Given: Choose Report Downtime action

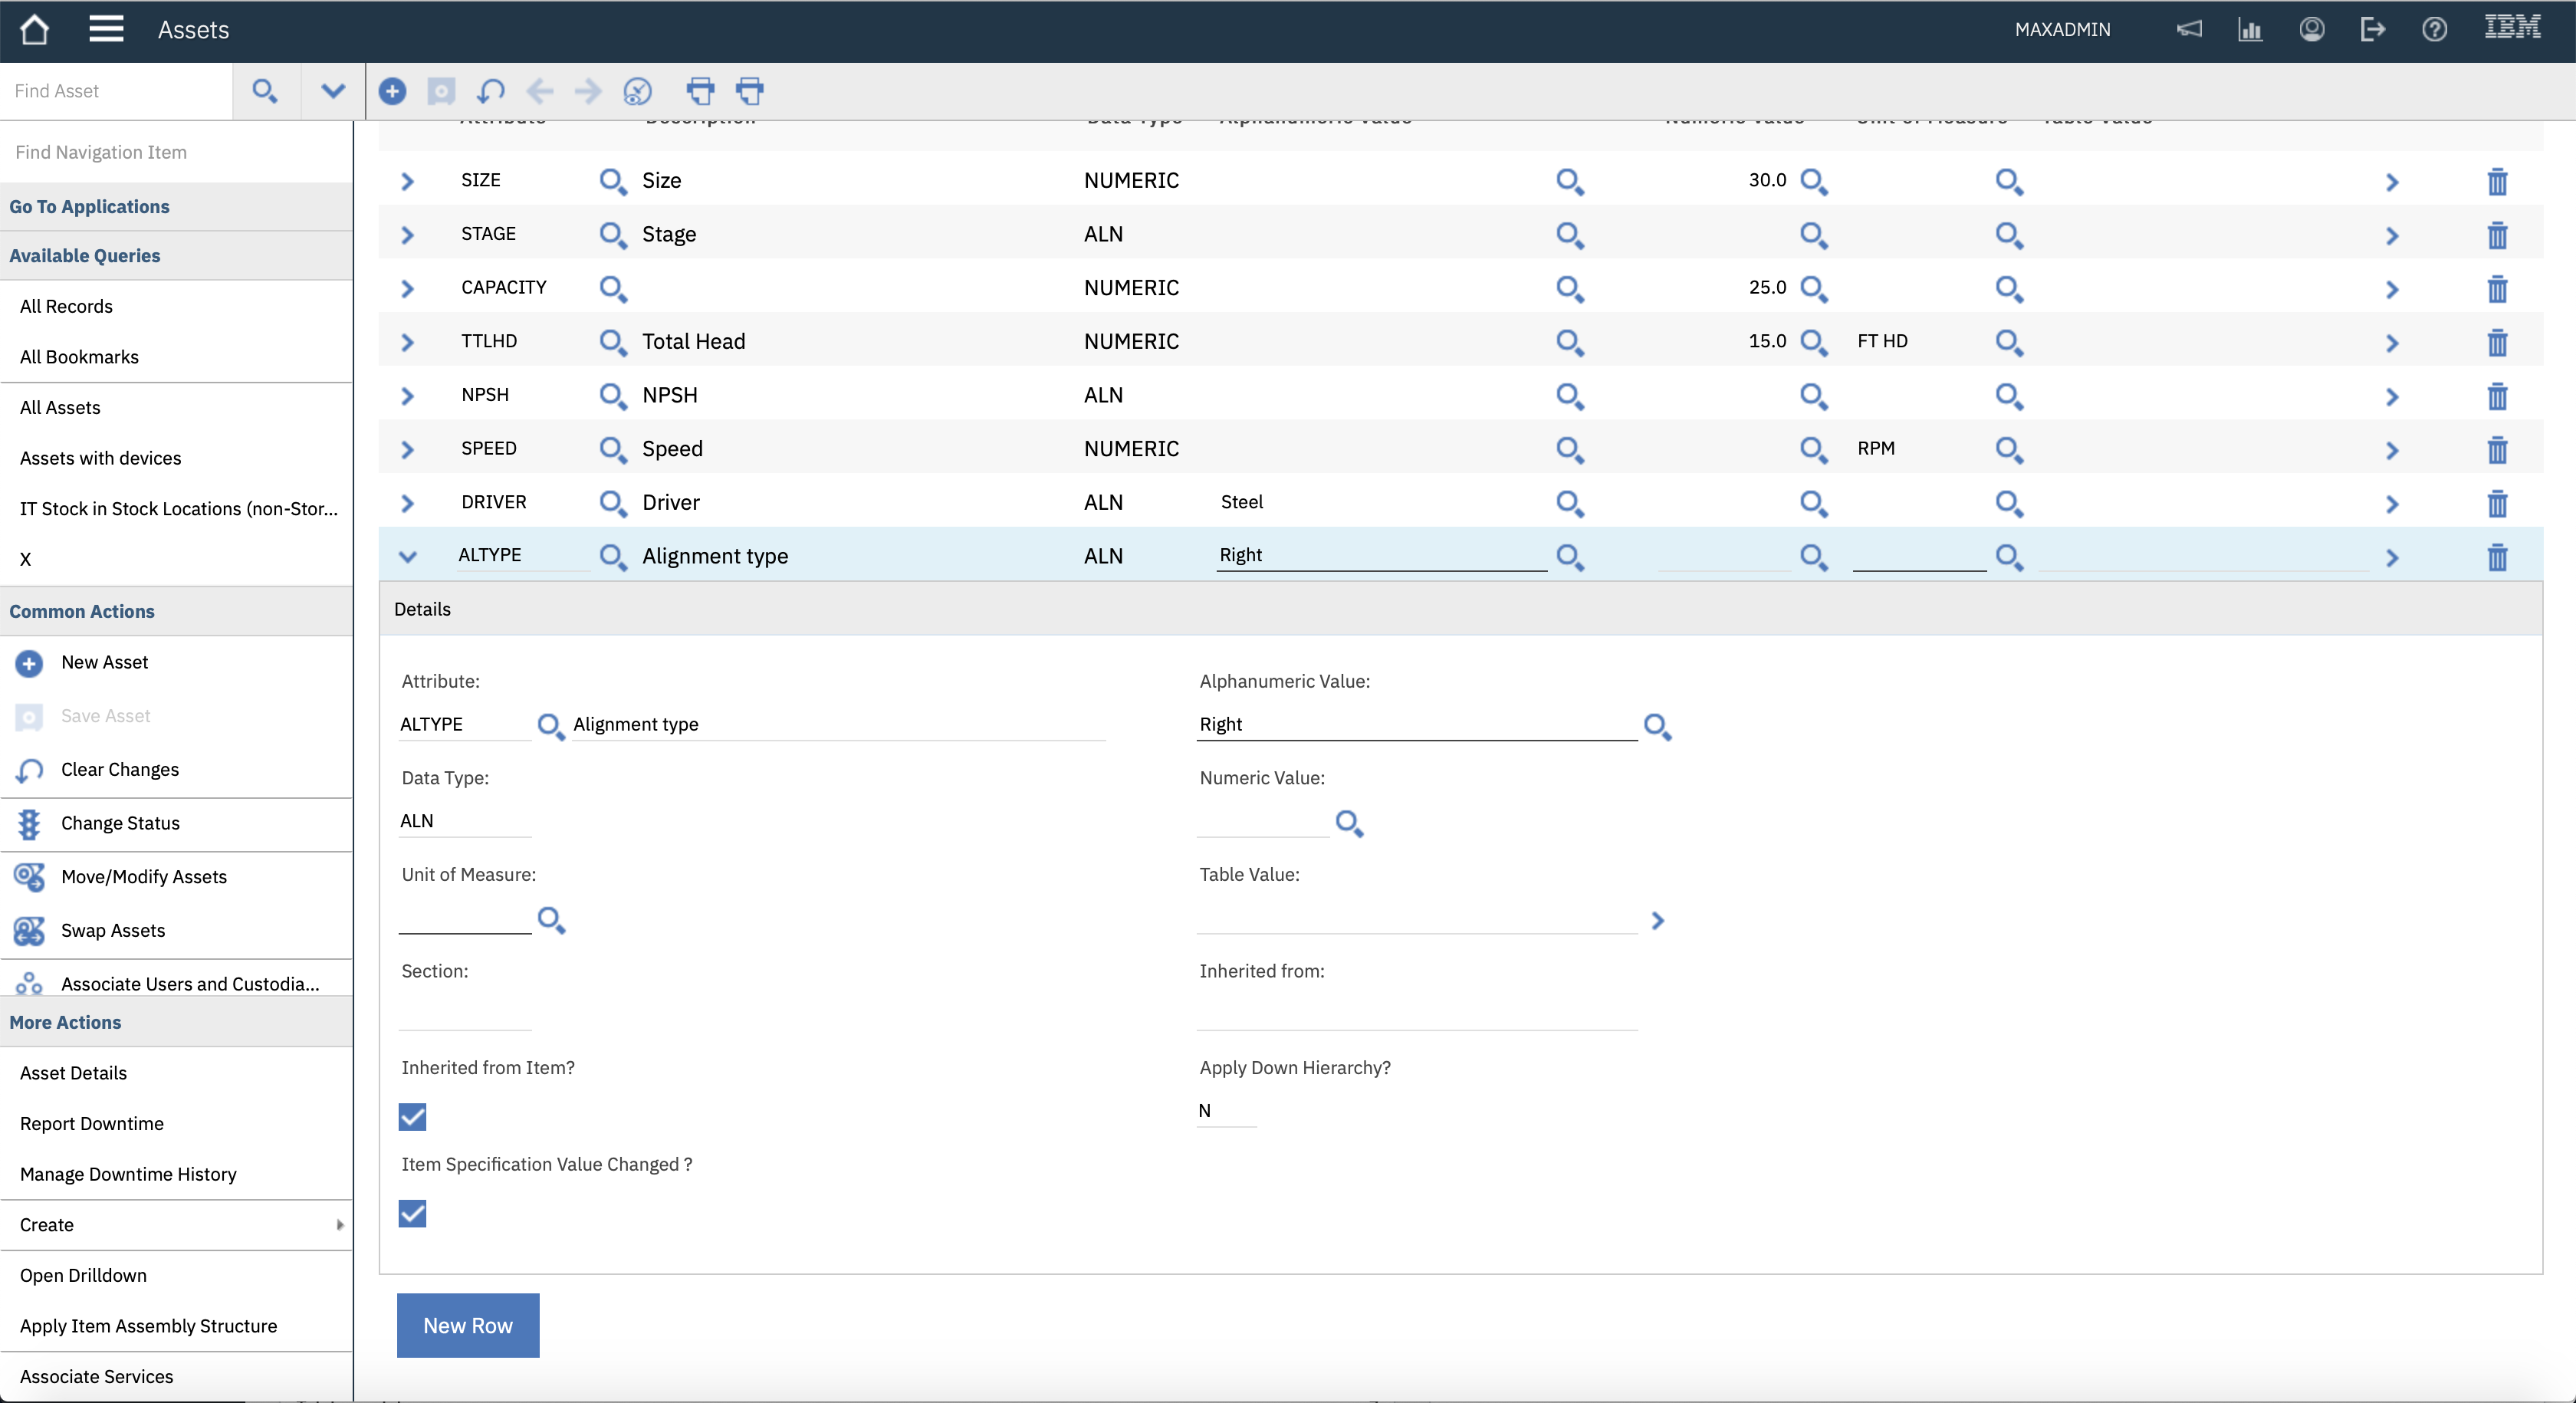Looking at the screenshot, I should click(x=91, y=1123).
